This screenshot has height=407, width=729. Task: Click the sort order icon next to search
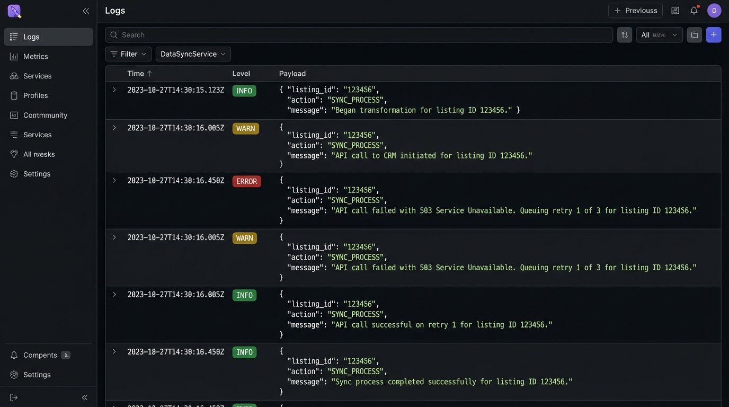[x=624, y=35]
